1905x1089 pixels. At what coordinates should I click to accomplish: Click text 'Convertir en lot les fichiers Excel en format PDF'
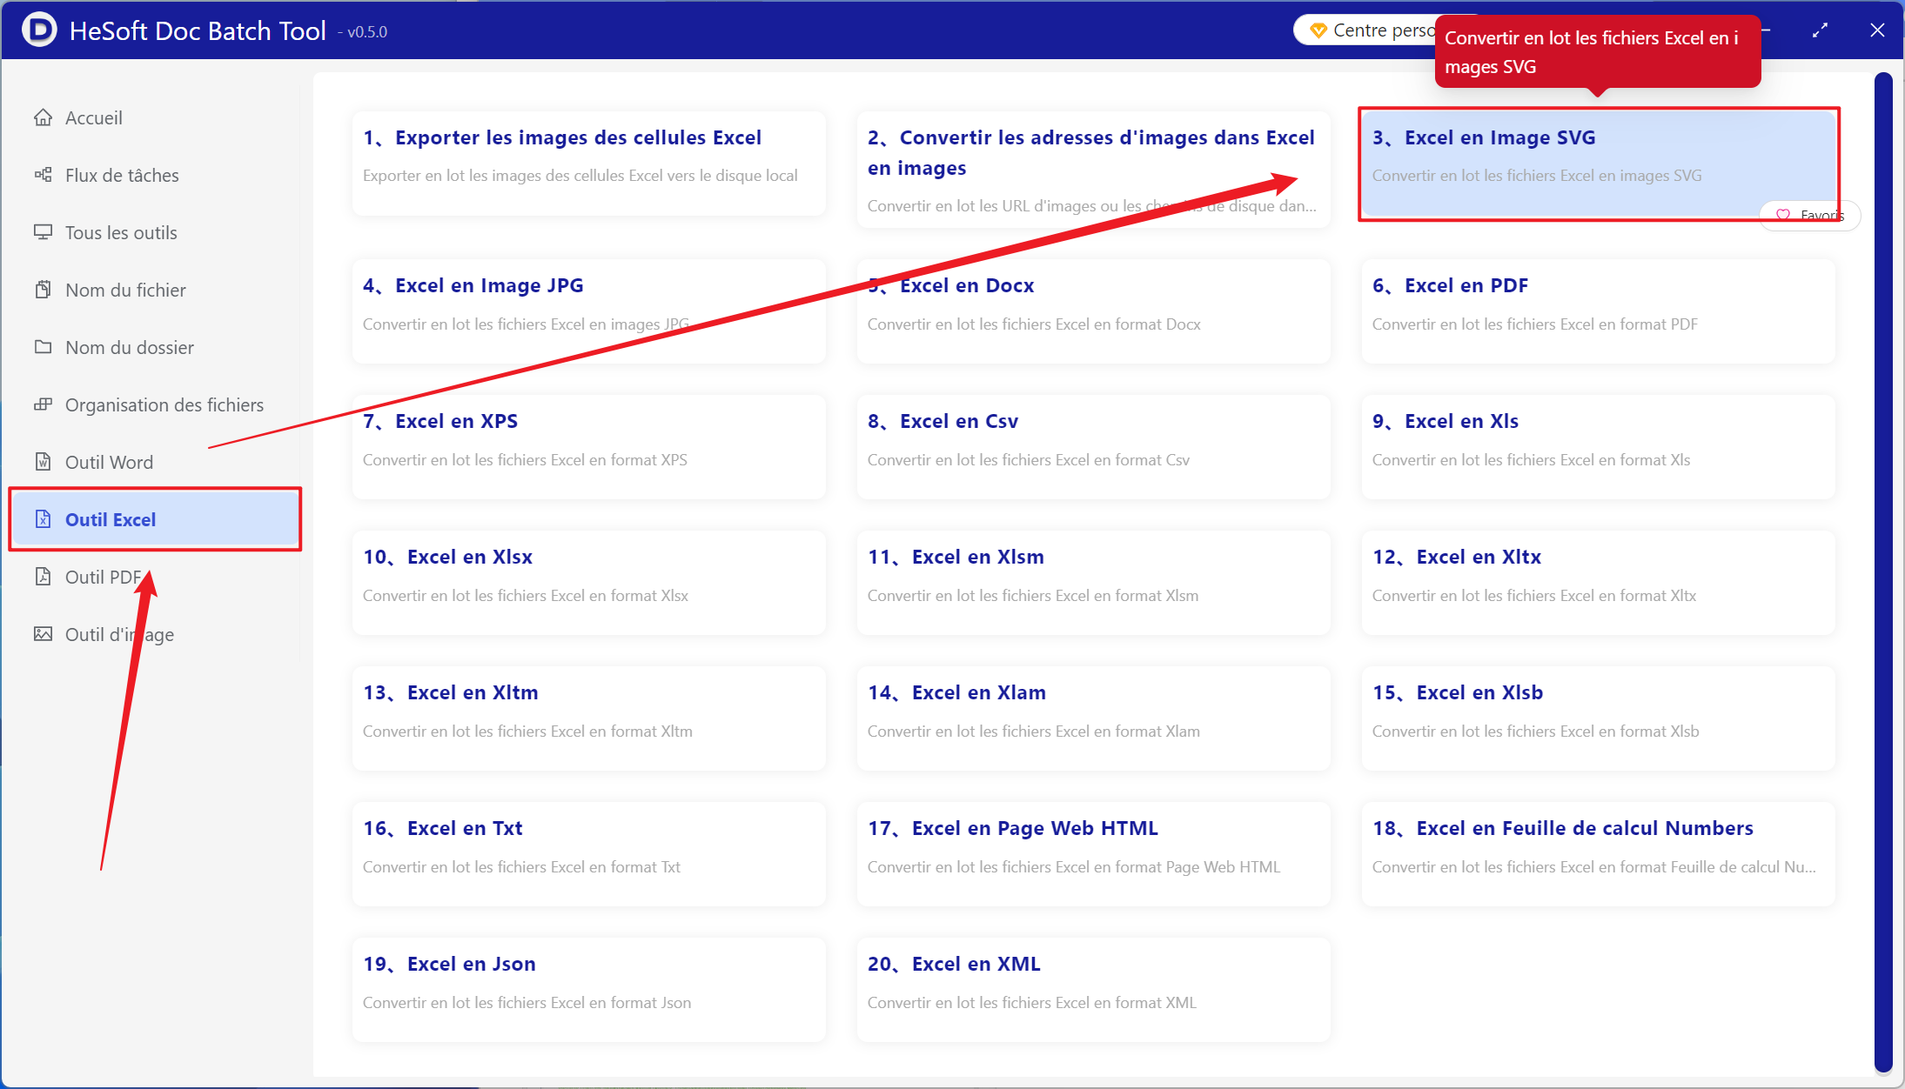[x=1534, y=324]
